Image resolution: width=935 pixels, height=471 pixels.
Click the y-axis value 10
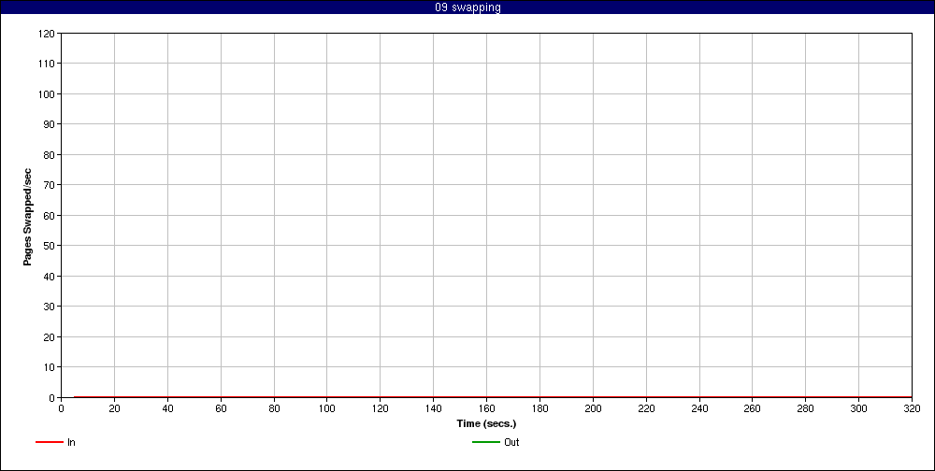pos(50,367)
